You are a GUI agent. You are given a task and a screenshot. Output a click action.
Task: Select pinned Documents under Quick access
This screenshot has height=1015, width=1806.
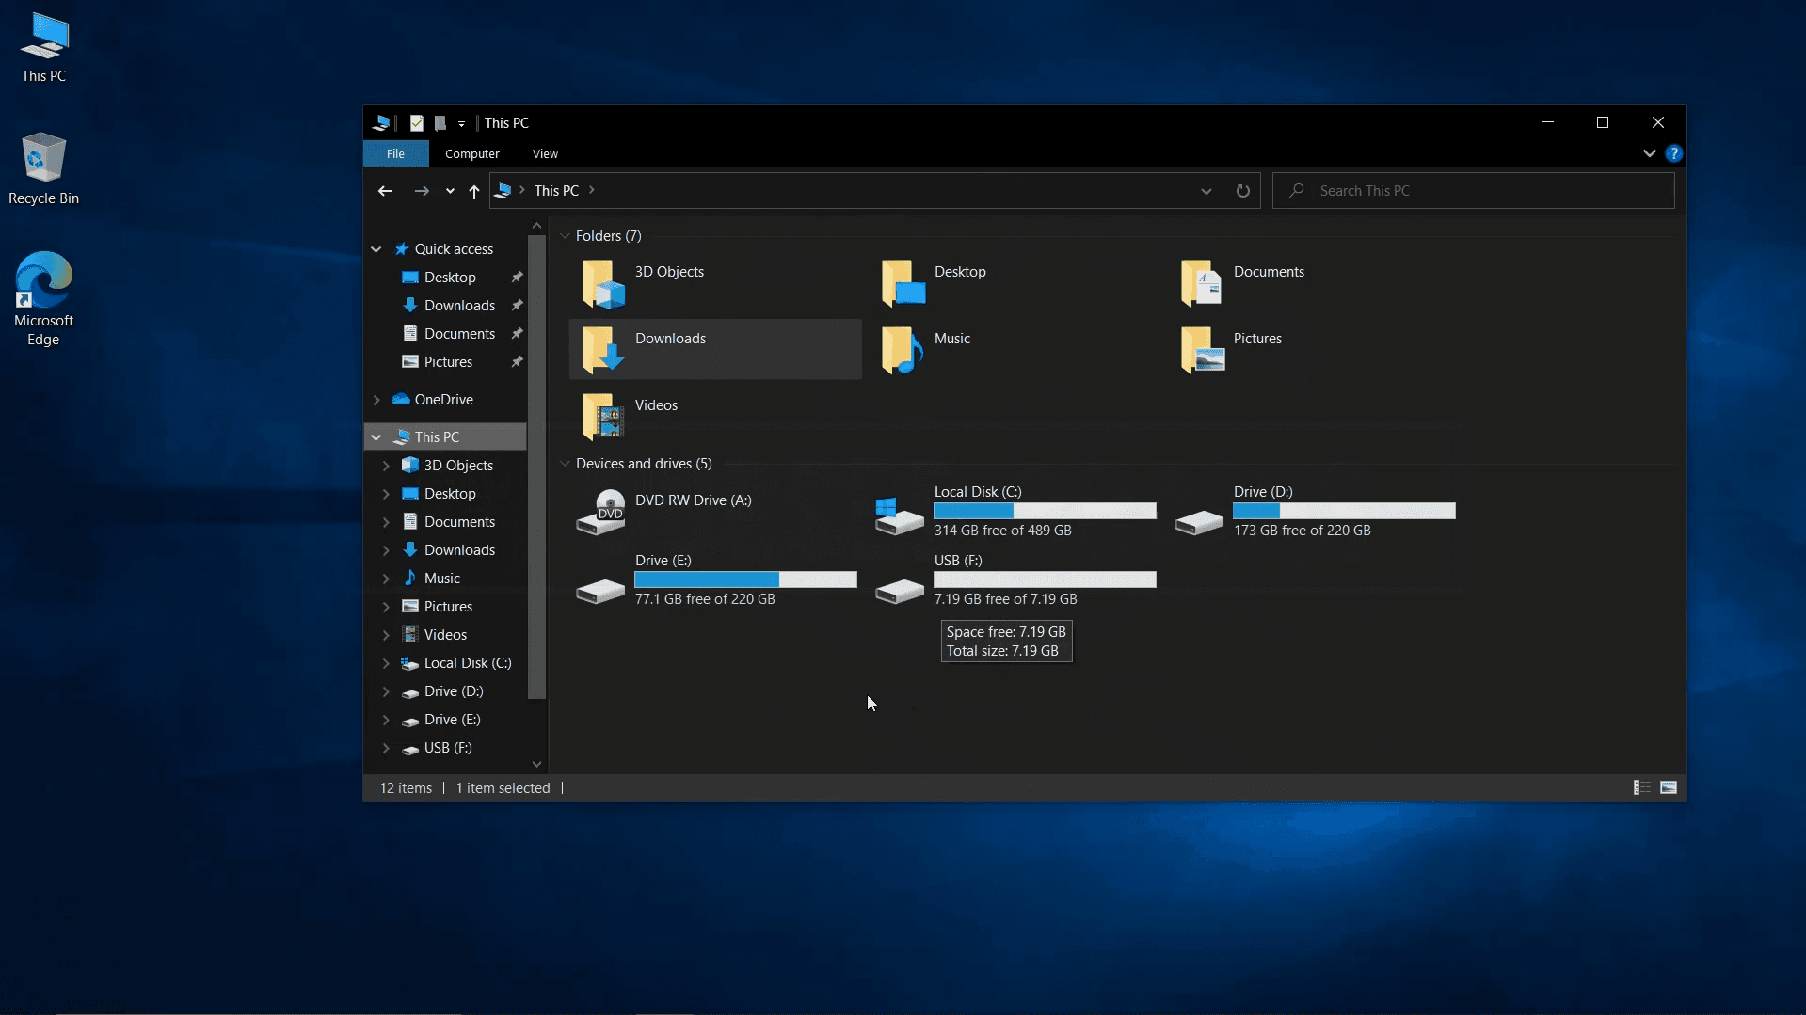pyautogui.click(x=459, y=334)
